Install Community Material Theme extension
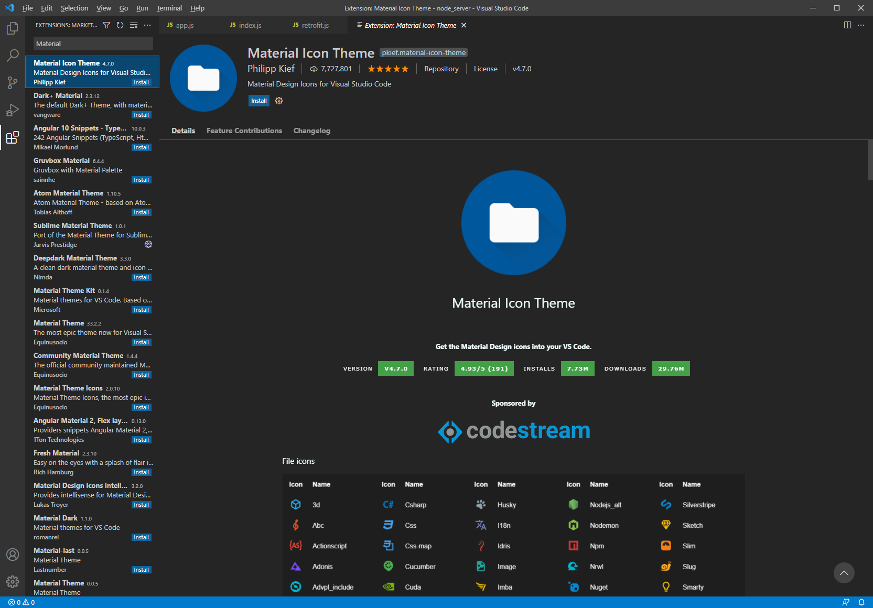 [x=142, y=375]
